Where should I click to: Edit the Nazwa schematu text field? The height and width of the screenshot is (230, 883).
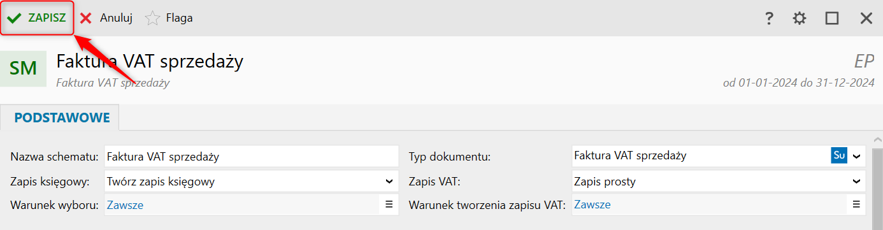[251, 155]
